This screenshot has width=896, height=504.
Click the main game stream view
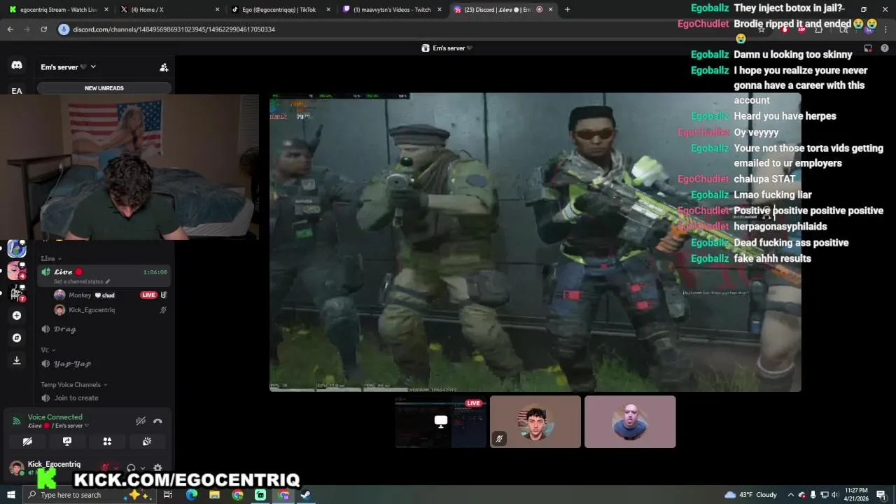coord(535,242)
